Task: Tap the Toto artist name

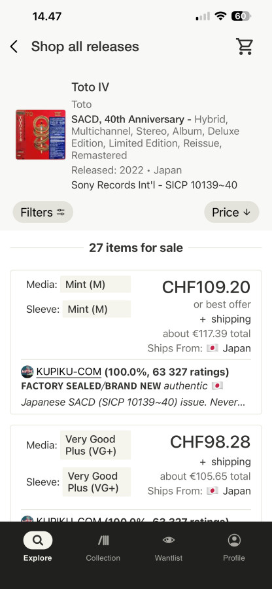Action: click(x=82, y=105)
